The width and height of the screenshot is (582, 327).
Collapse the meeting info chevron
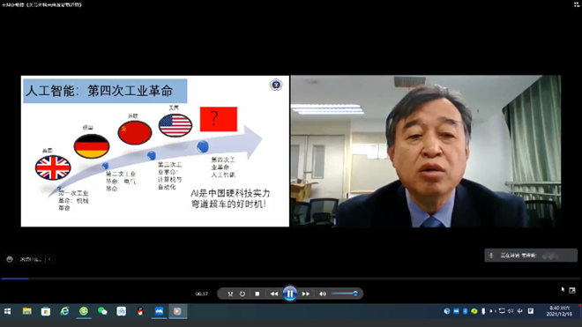(x=49, y=259)
